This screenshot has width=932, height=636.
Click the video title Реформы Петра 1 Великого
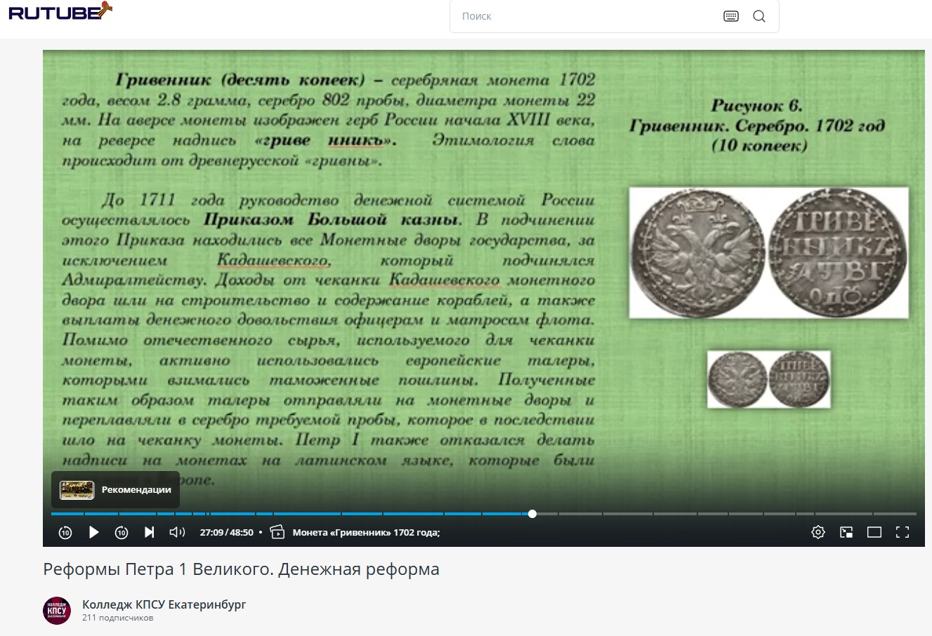point(241,569)
